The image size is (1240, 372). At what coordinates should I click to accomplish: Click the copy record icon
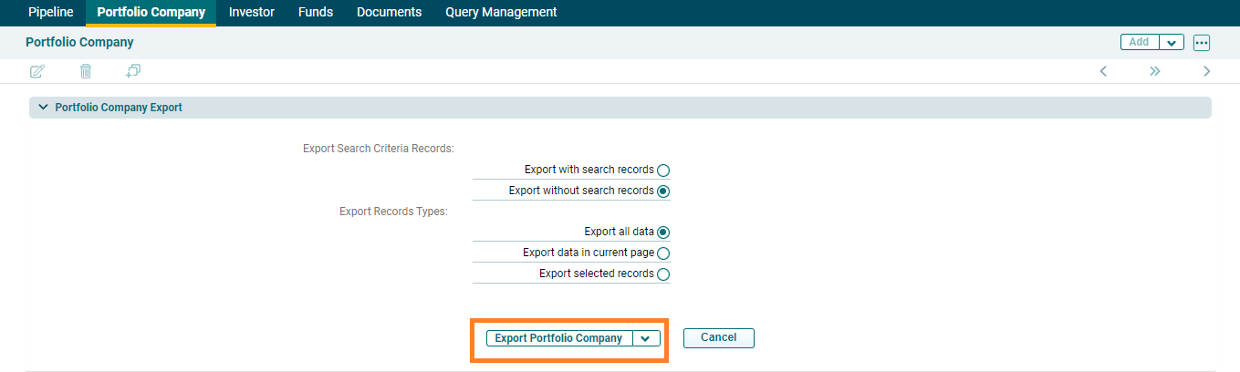(133, 71)
